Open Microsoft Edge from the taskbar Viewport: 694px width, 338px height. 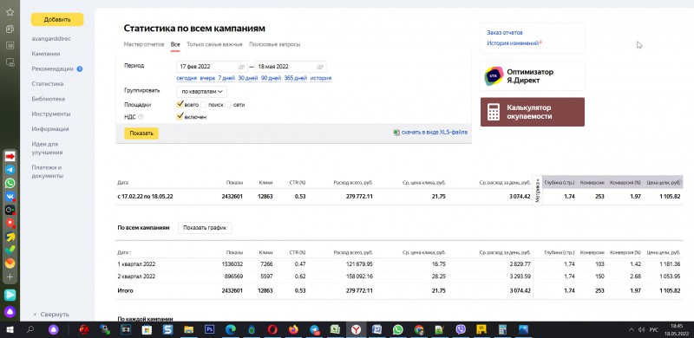coord(231,329)
